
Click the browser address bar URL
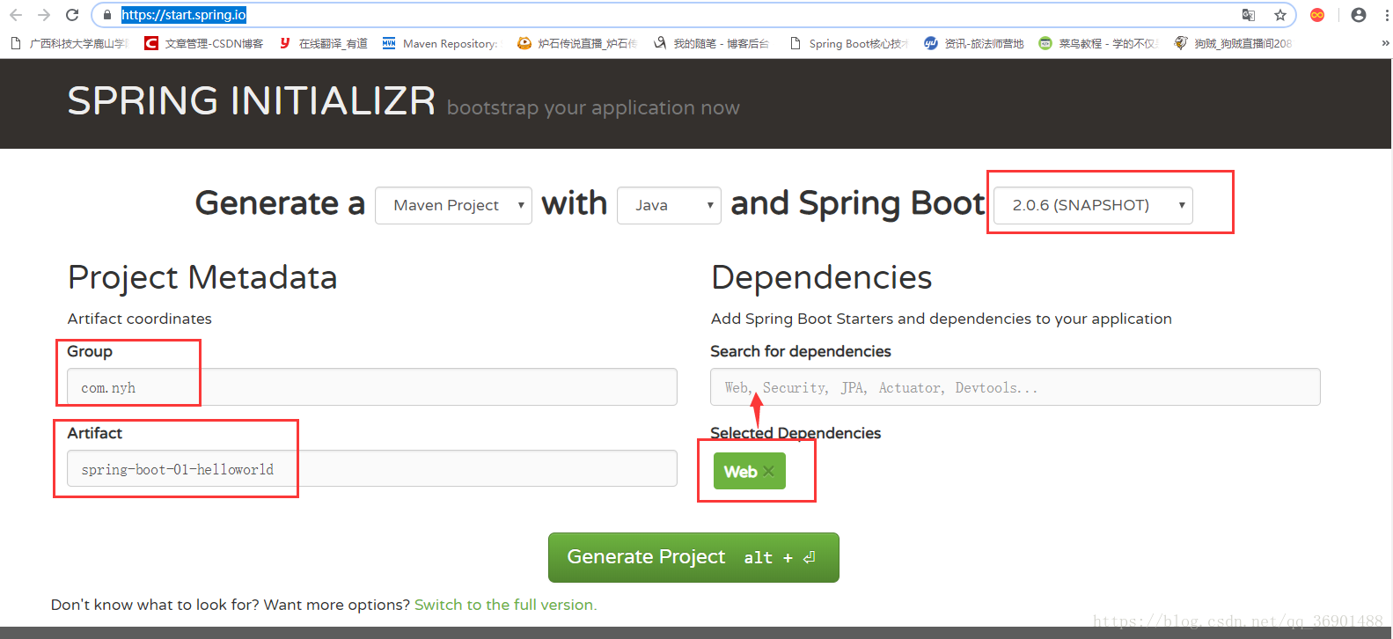point(184,15)
